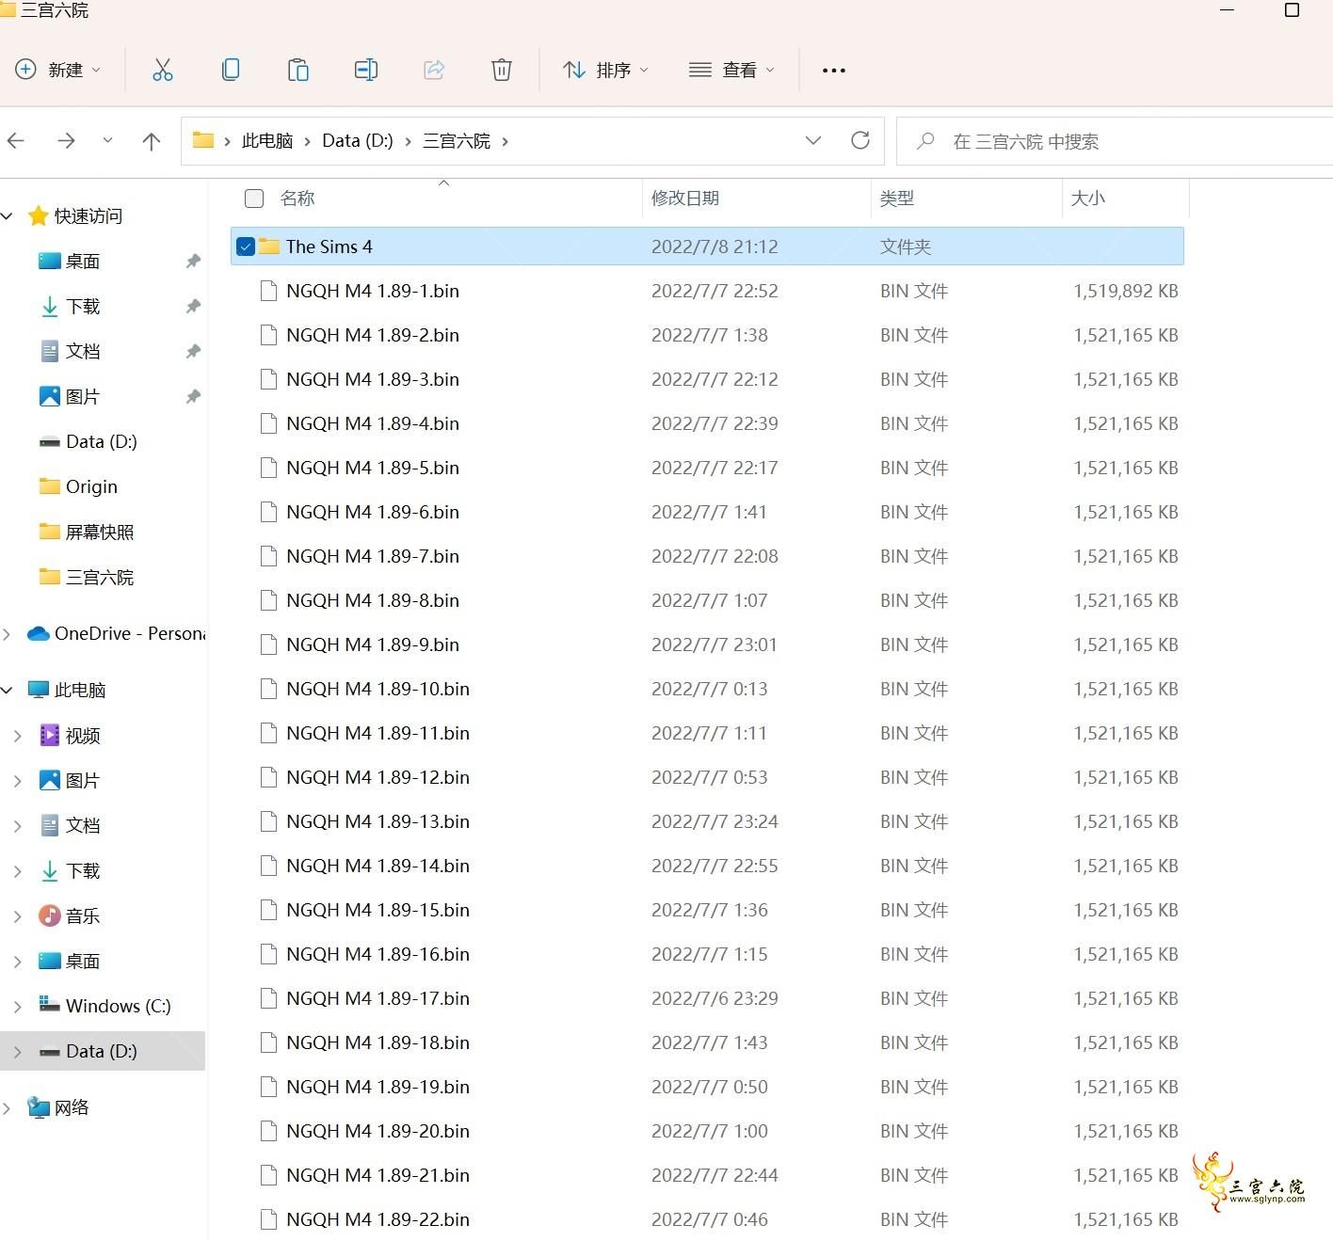The width and height of the screenshot is (1333, 1241).
Task: Expand the Windows (C:) drive node
Action: (17, 1007)
